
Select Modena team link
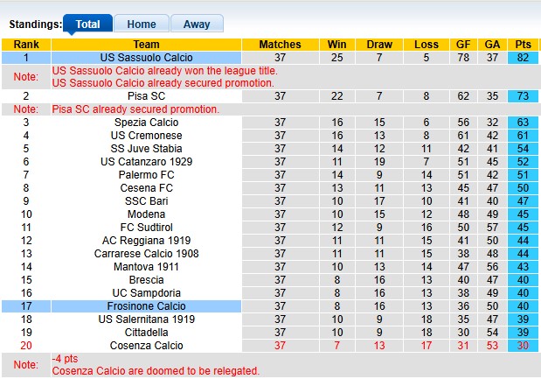pos(146,214)
